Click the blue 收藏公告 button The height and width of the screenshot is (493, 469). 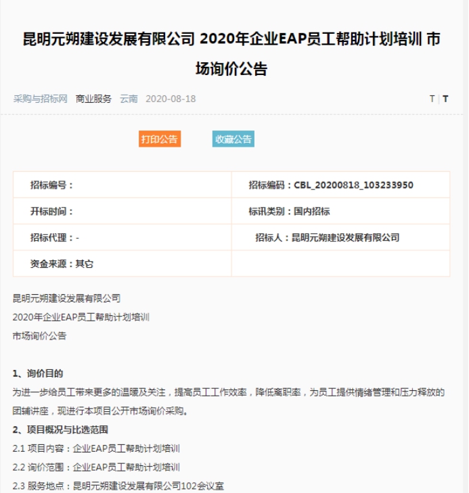[233, 139]
